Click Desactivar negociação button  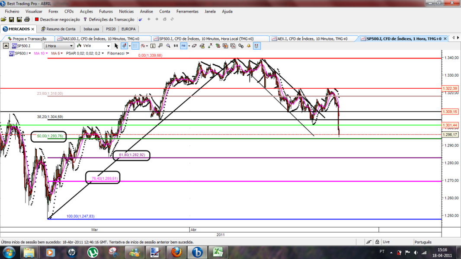(58, 19)
